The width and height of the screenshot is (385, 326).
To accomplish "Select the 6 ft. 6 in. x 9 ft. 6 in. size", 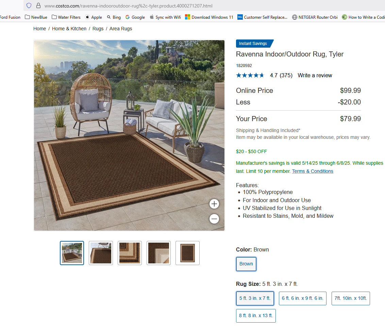I will [302, 298].
